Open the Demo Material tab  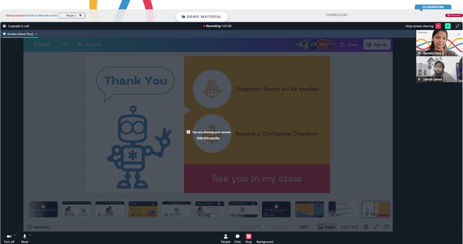point(202,17)
